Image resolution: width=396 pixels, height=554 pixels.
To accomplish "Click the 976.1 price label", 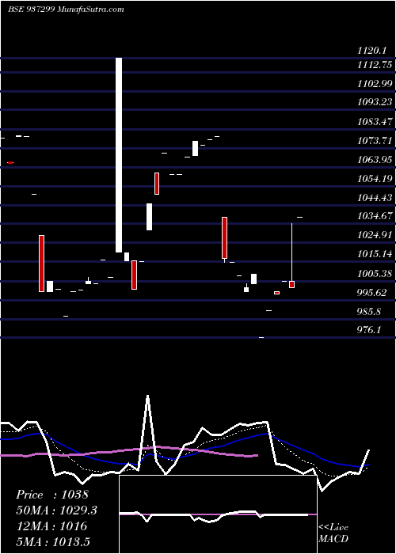I will 369,330.
